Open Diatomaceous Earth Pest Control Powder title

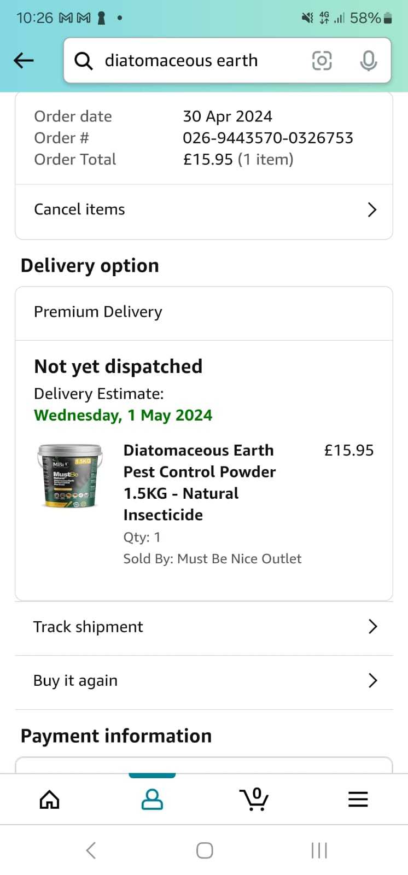[200, 482]
